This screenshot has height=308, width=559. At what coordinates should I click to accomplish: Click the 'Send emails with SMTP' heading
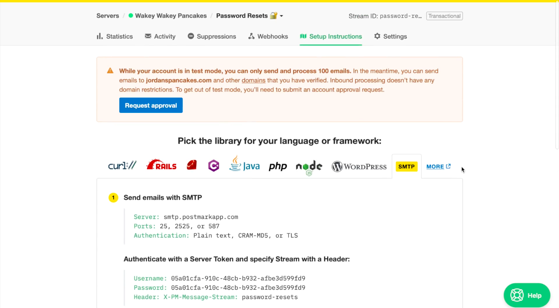point(163,197)
